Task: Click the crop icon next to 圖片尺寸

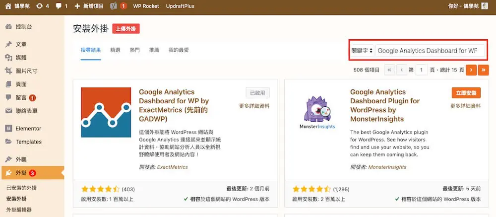Action: coord(8,71)
